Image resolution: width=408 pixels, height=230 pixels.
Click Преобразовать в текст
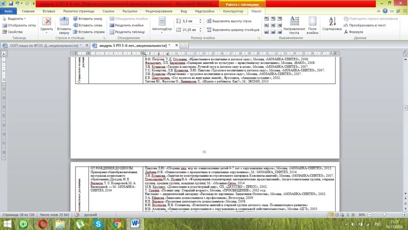[x=364, y=25]
